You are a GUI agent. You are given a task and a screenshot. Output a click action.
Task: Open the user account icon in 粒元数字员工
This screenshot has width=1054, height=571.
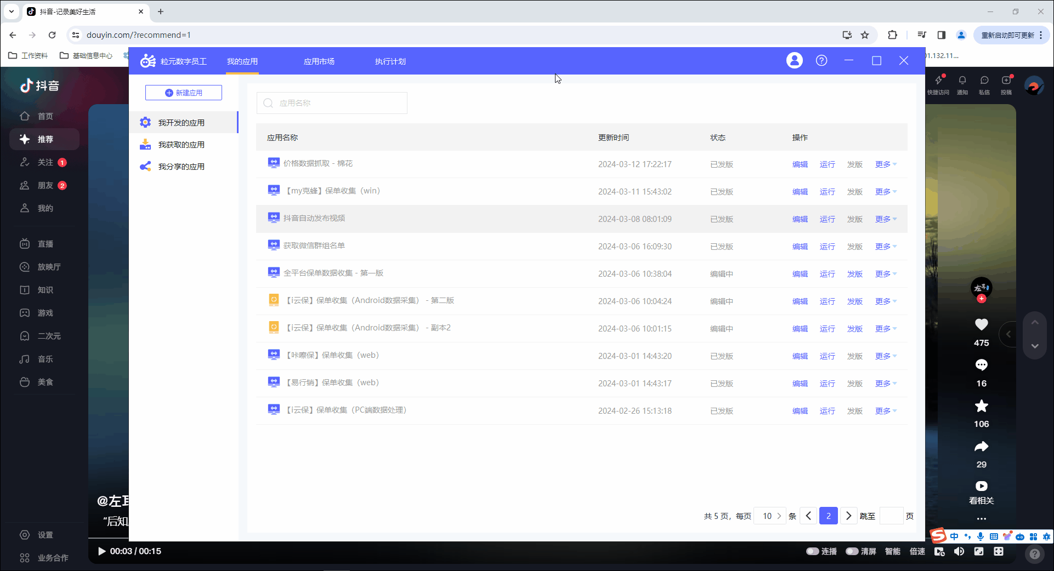[x=794, y=61]
